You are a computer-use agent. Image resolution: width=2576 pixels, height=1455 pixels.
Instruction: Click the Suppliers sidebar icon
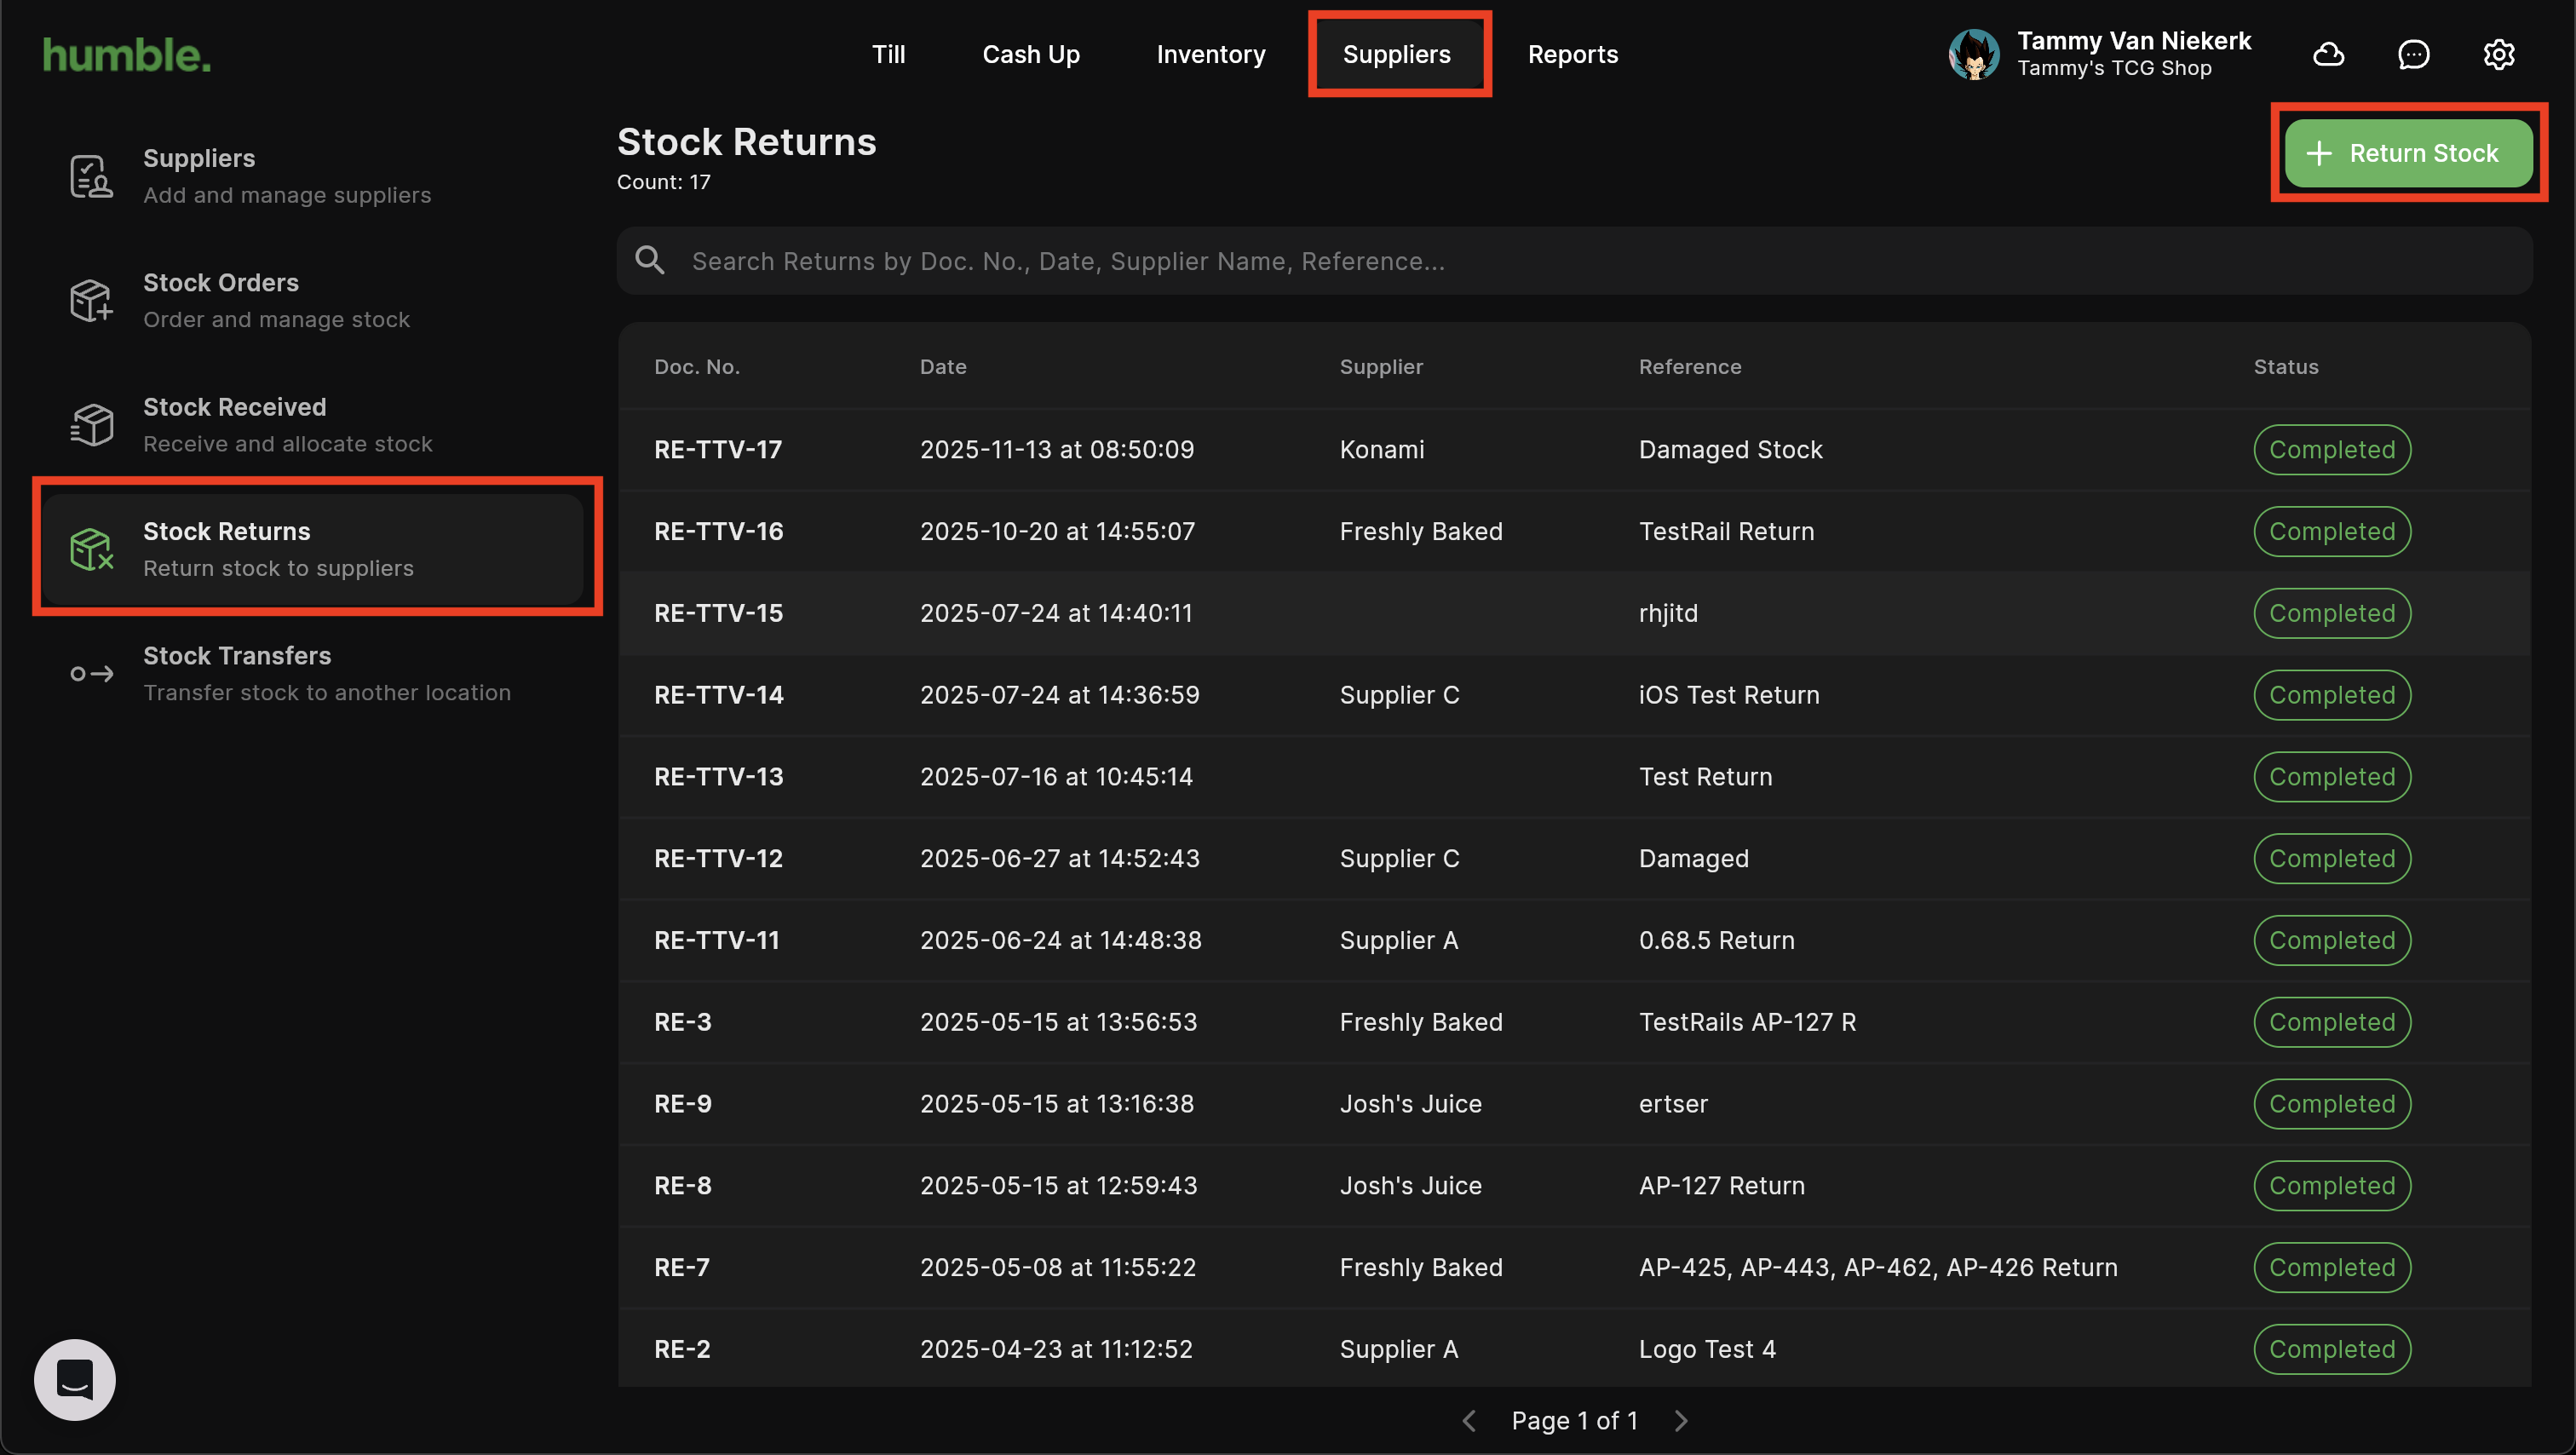91,176
